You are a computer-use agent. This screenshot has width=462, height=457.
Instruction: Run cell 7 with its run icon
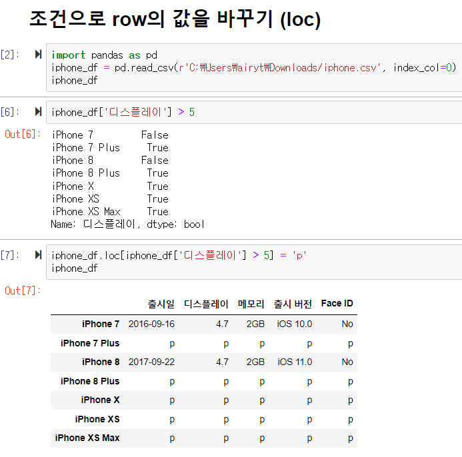(x=38, y=255)
